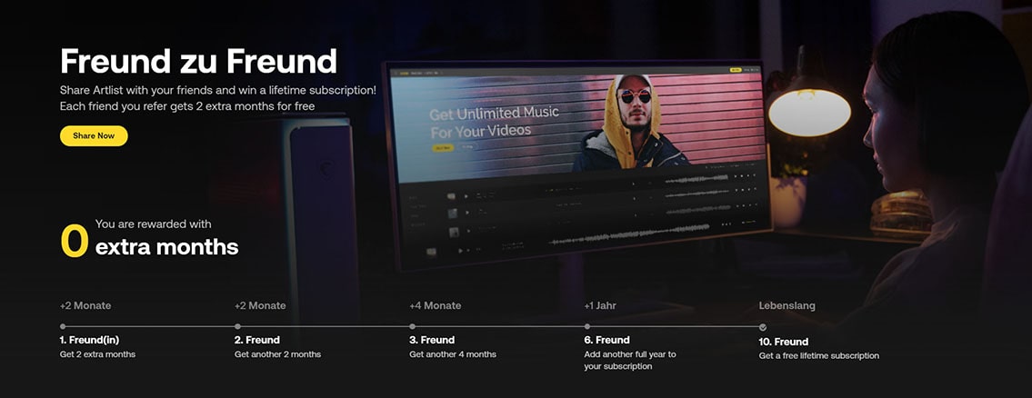Click 'Get another 4 months' text

coord(453,354)
